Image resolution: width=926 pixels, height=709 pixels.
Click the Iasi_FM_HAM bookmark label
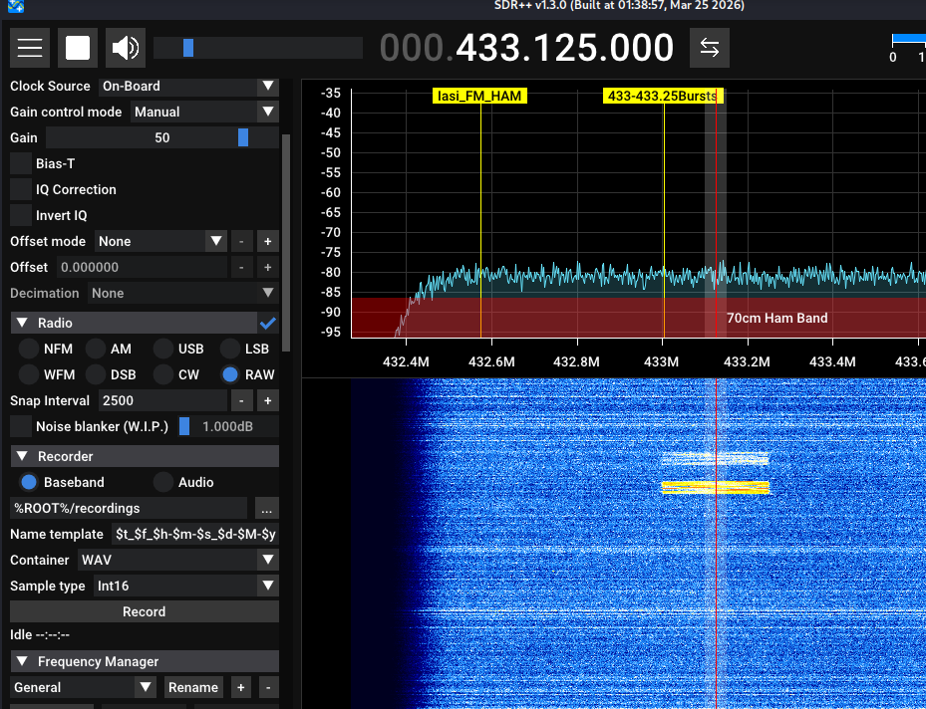click(479, 97)
